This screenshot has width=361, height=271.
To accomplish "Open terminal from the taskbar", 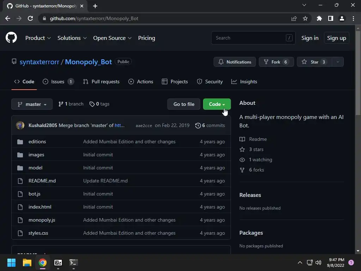I will [74, 263].
